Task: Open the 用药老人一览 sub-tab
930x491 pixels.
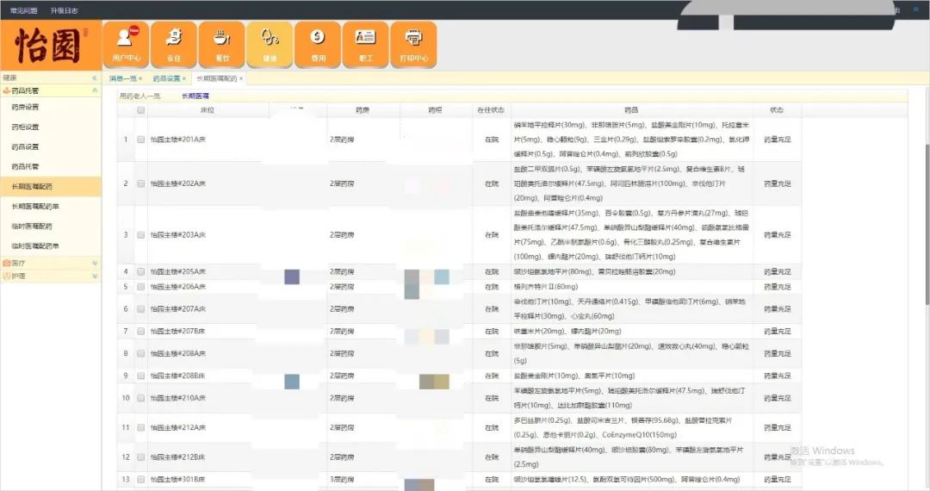Action: point(139,96)
